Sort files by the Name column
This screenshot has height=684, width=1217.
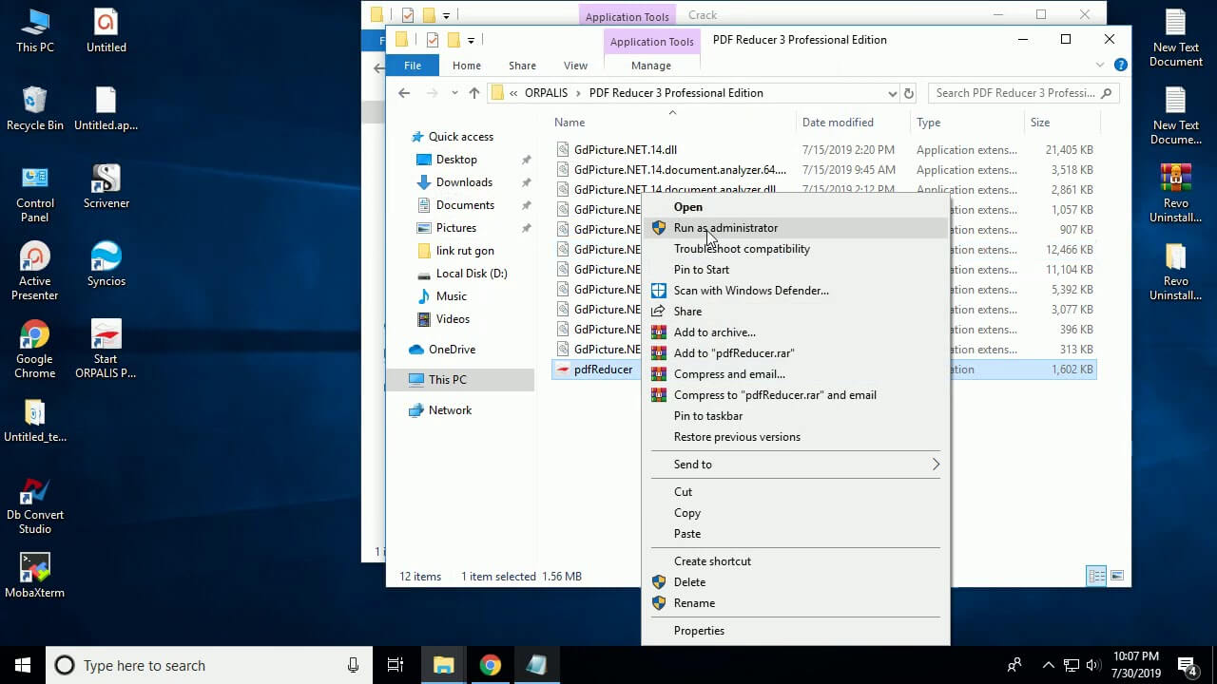(x=672, y=123)
